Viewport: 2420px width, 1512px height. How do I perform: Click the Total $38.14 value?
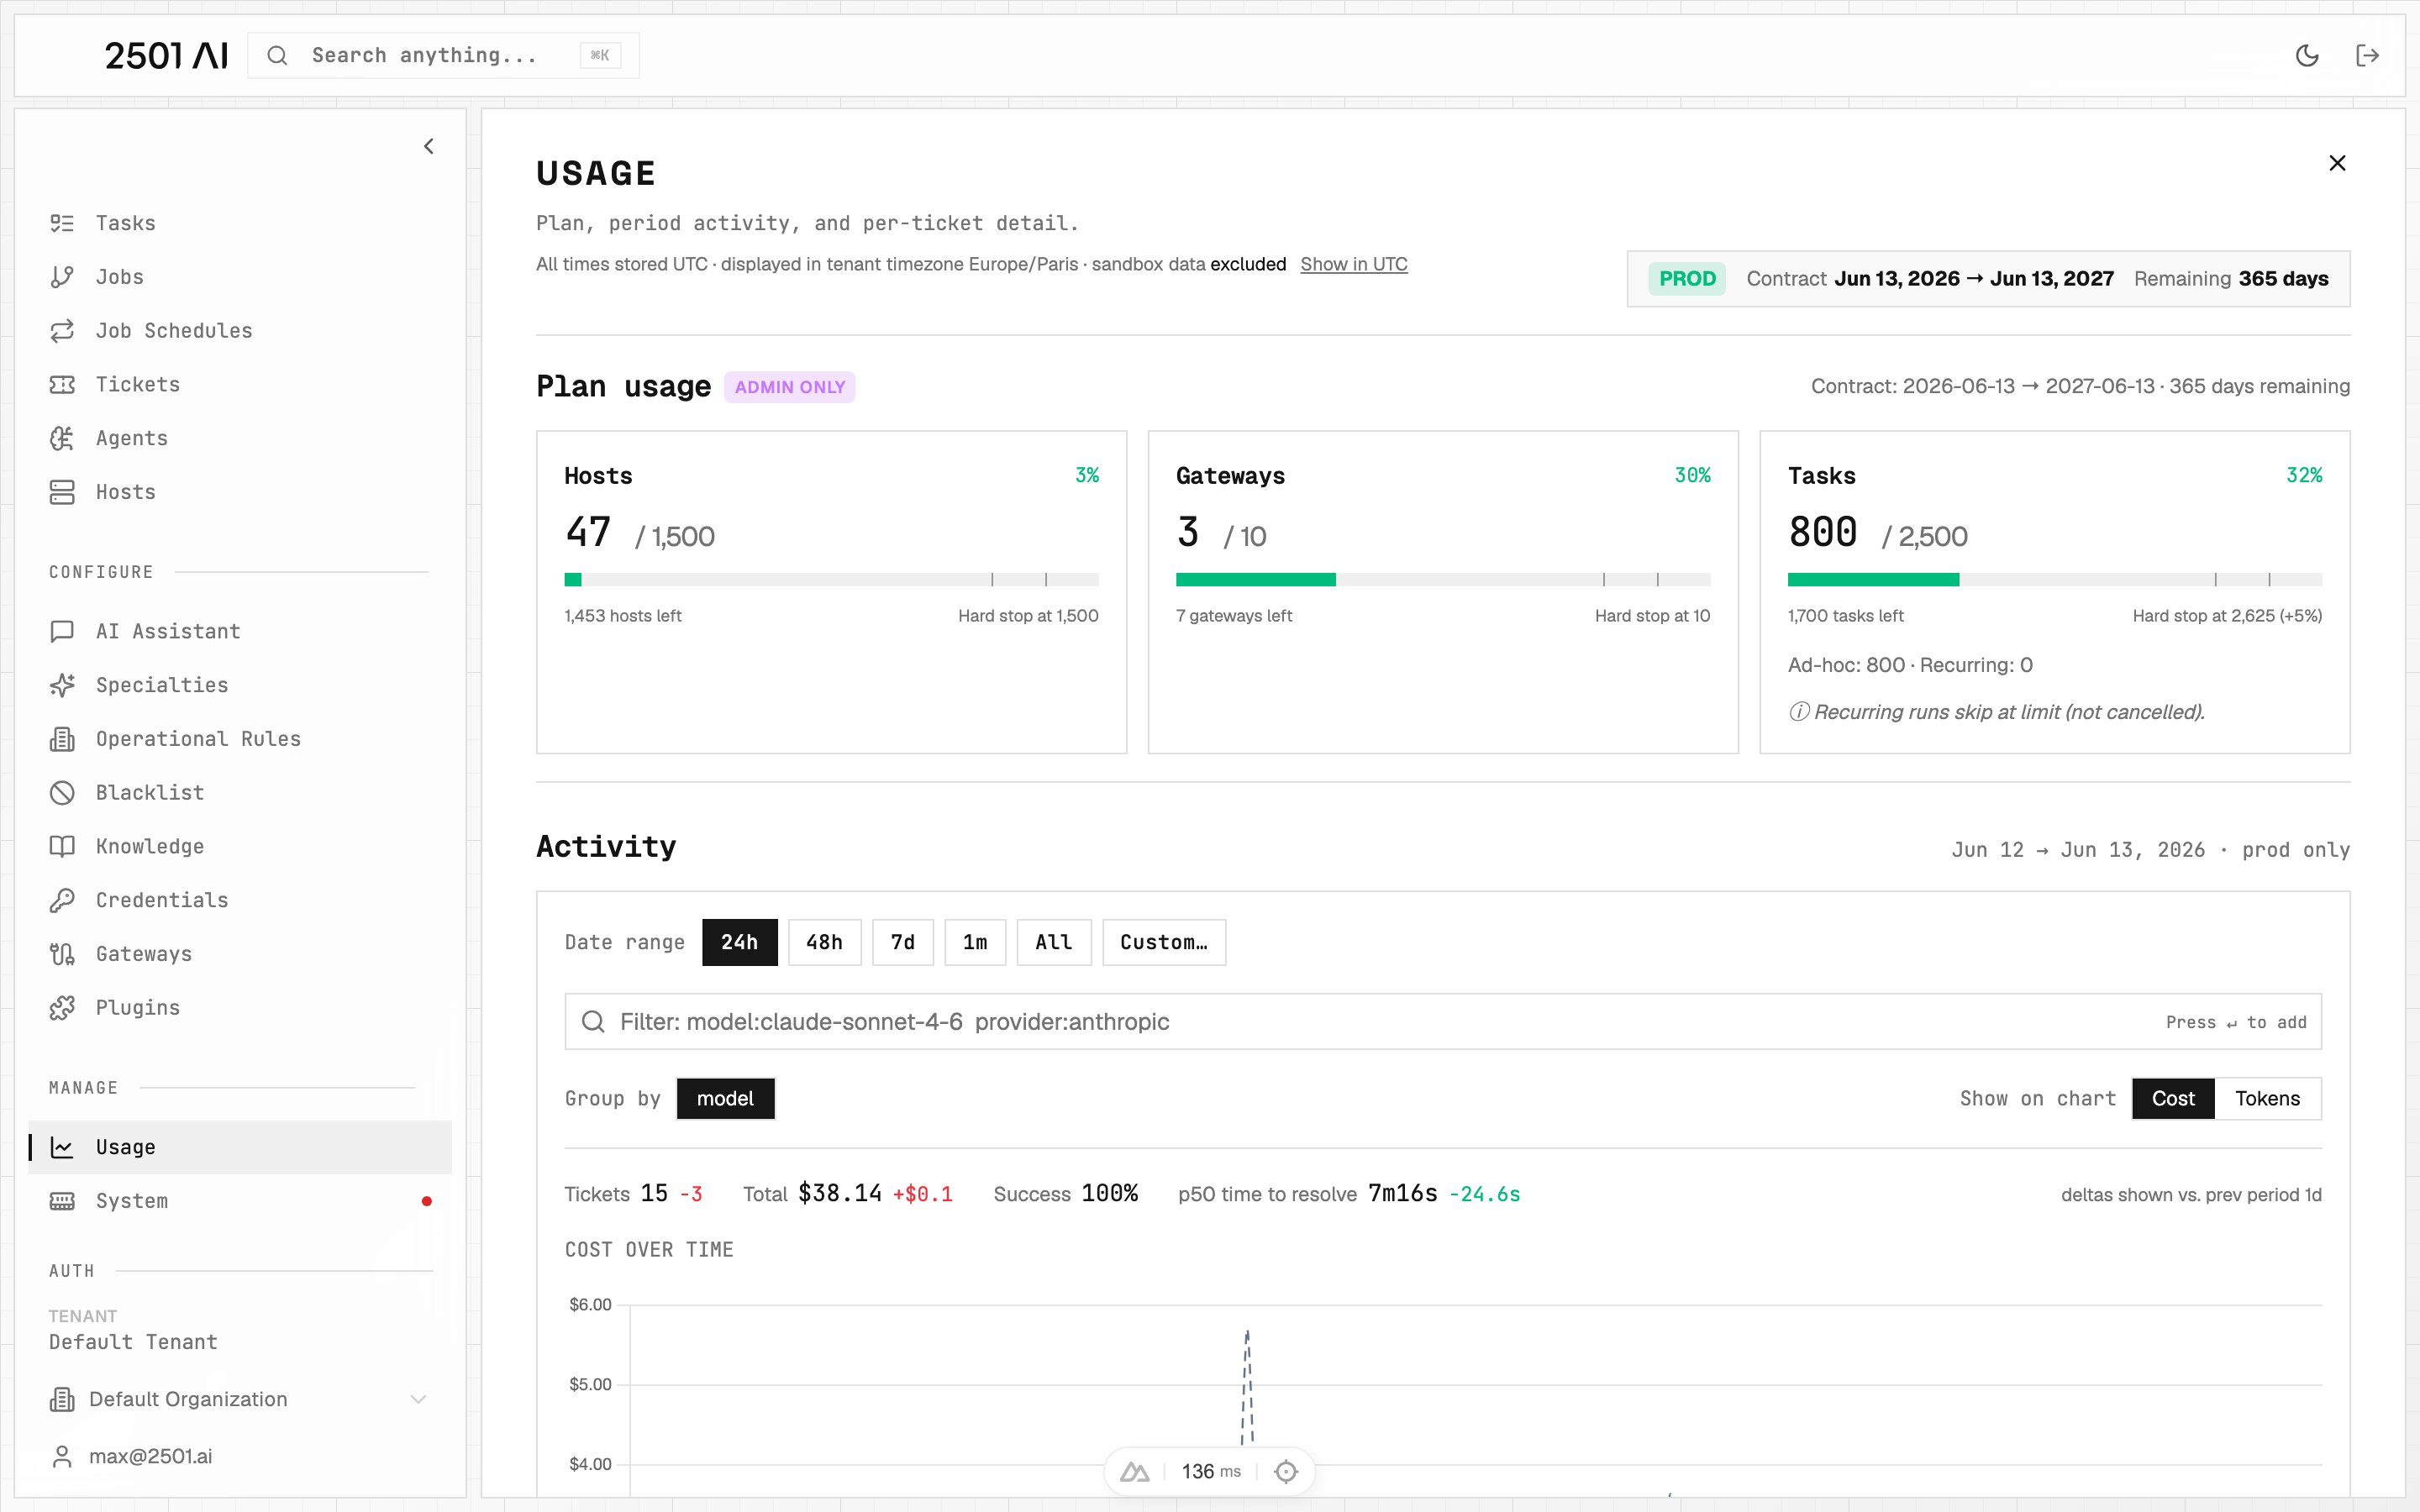(839, 1193)
